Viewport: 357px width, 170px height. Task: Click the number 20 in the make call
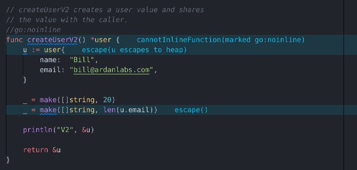pos(107,100)
